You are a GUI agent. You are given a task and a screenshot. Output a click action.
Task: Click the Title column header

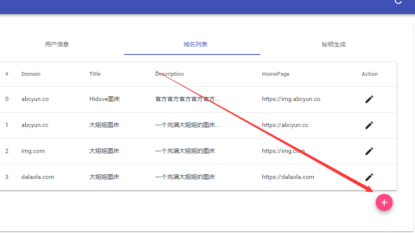pyautogui.click(x=95, y=74)
